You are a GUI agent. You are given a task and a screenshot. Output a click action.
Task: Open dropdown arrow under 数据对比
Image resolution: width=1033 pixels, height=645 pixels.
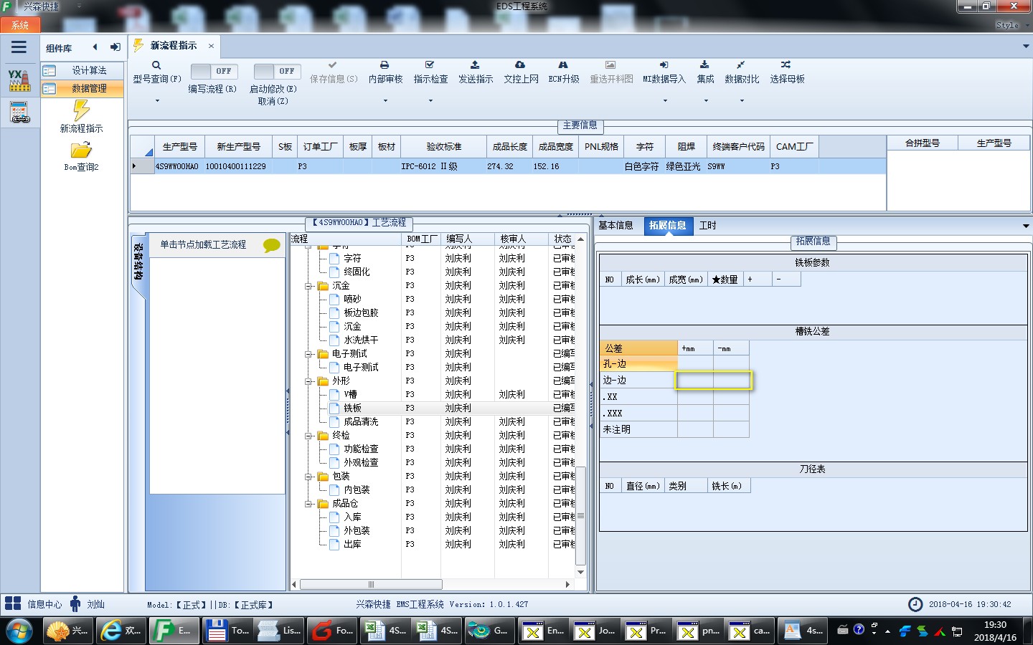(742, 100)
